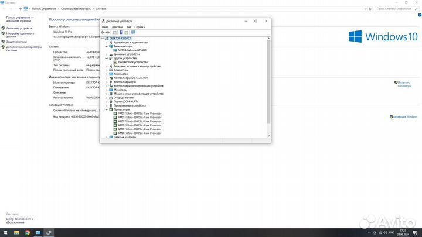Open the Действие menu
The image size is (422, 237).
(x=117, y=27)
